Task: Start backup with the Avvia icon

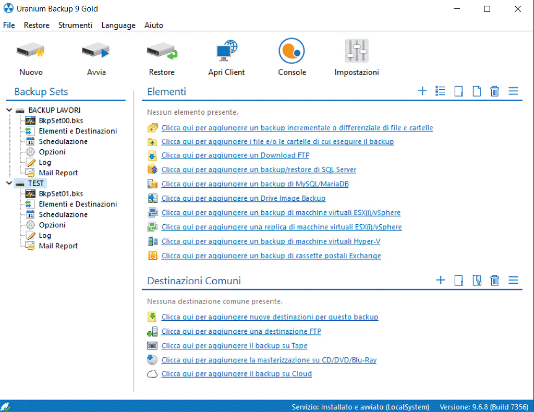Action: 96,51
